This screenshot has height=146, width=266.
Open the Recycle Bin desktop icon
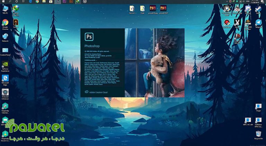(x=258, y=135)
